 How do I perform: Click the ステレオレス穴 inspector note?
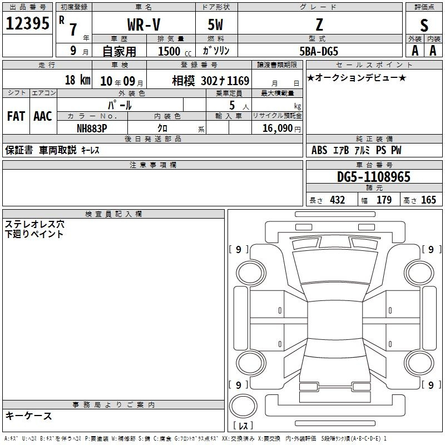point(34,224)
